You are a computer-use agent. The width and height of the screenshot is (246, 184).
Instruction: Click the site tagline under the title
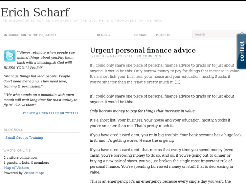pos(81,21)
